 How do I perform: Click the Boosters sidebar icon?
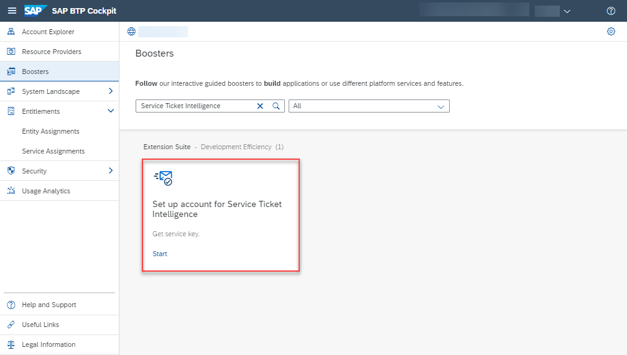click(11, 71)
